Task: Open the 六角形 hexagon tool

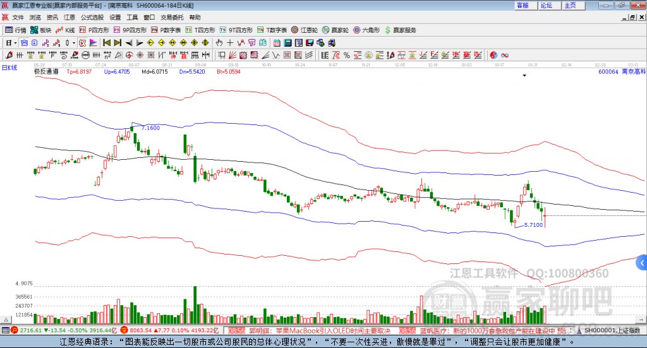Action: point(366,30)
